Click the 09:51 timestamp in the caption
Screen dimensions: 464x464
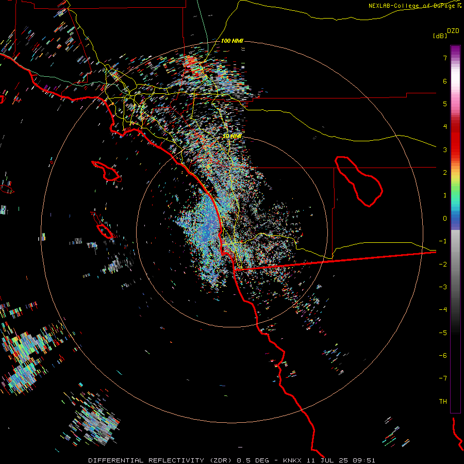[363, 460]
